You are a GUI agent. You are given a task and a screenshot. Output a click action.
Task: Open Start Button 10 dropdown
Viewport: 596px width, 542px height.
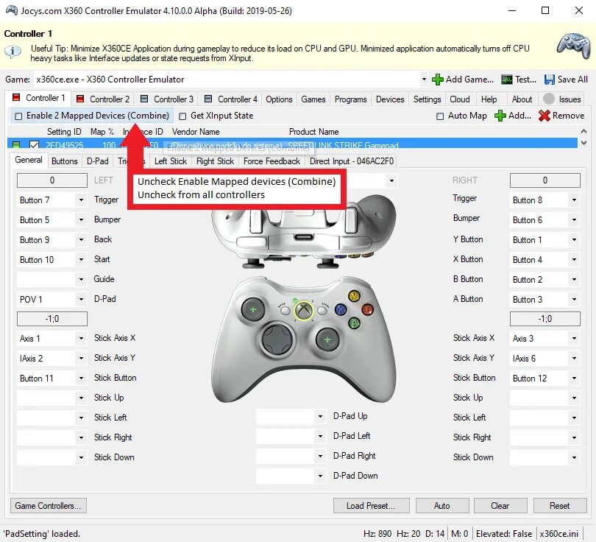tap(81, 260)
